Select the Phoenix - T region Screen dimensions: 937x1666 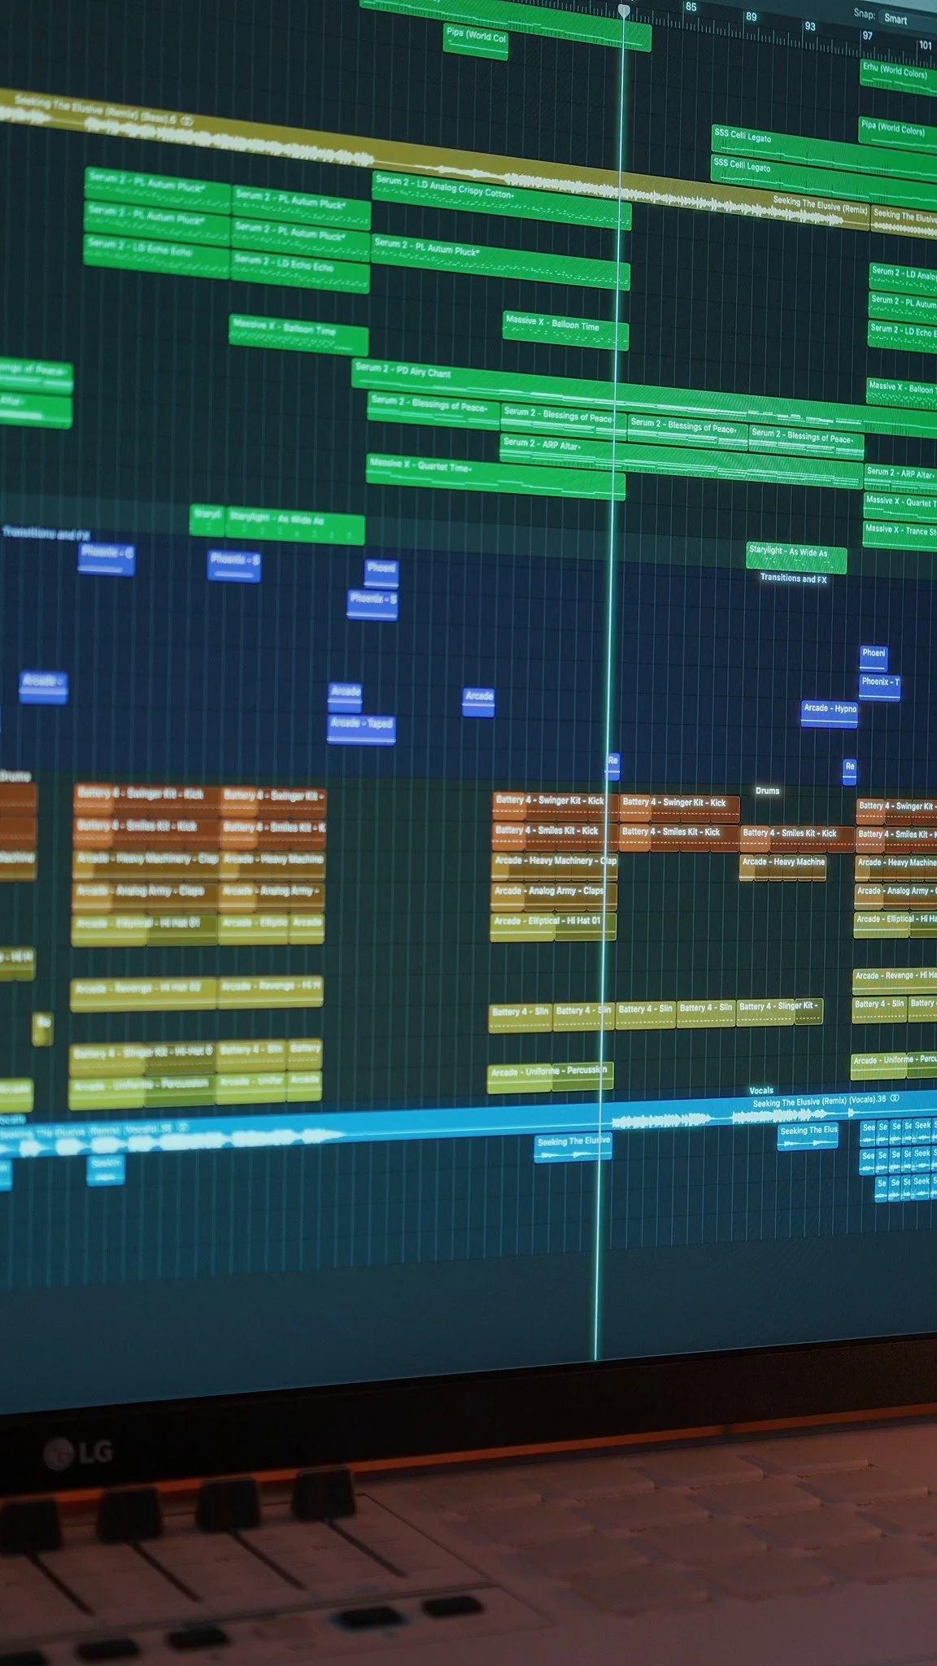880,687
